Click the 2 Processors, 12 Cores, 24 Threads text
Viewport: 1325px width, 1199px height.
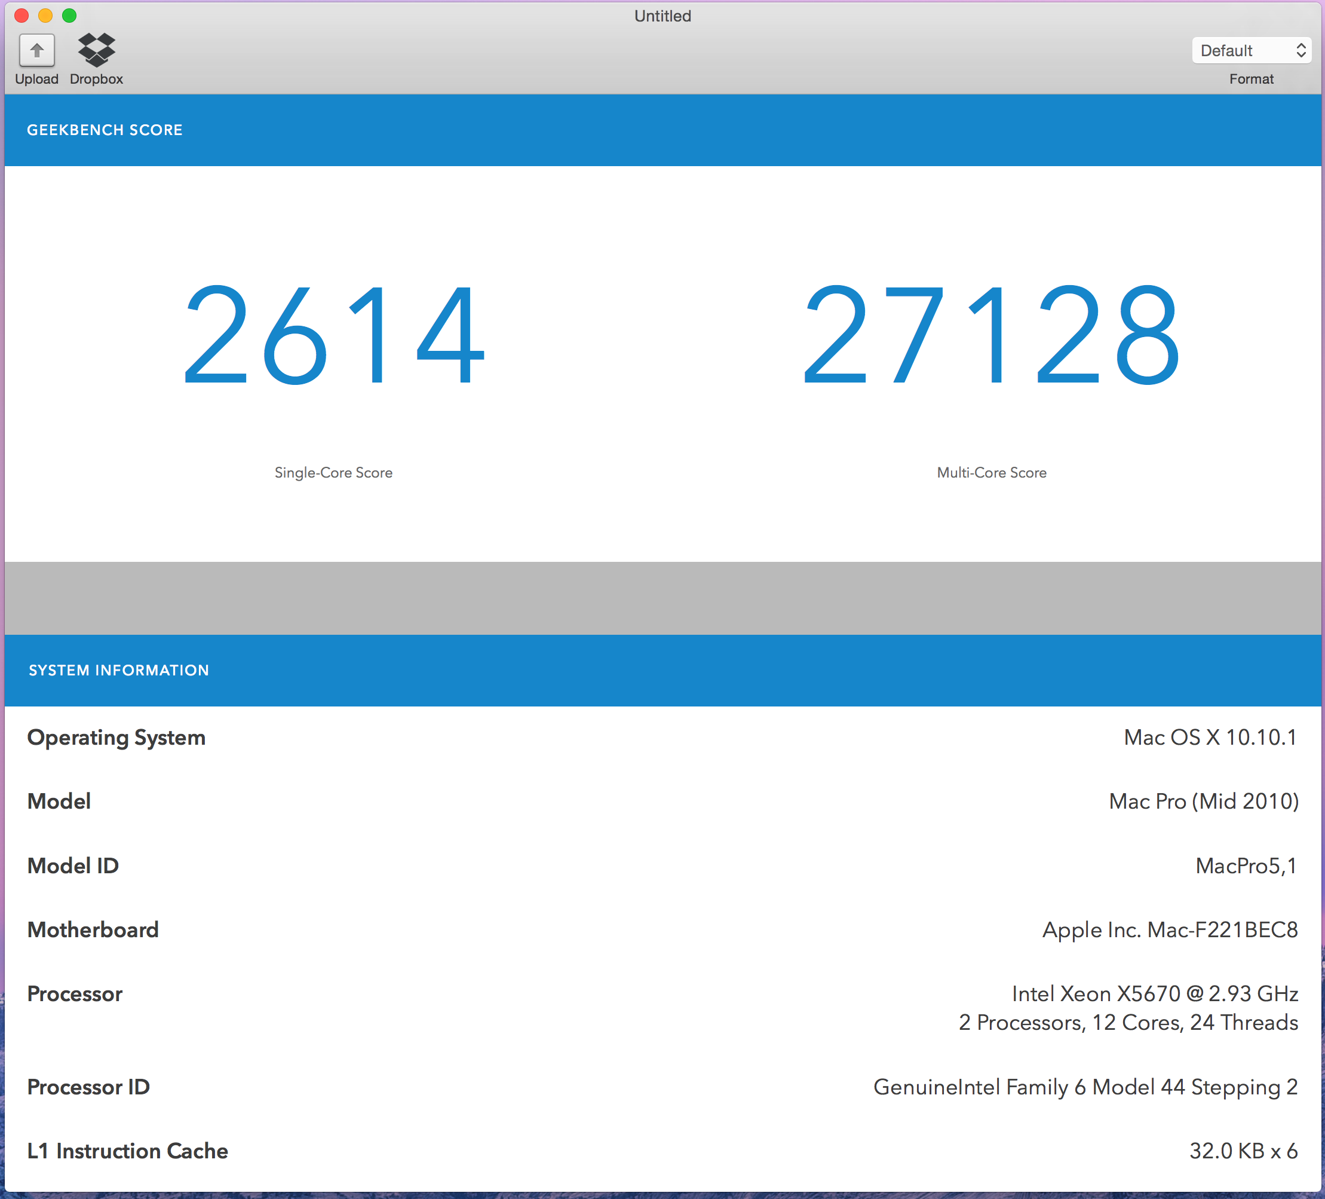coord(1128,1022)
